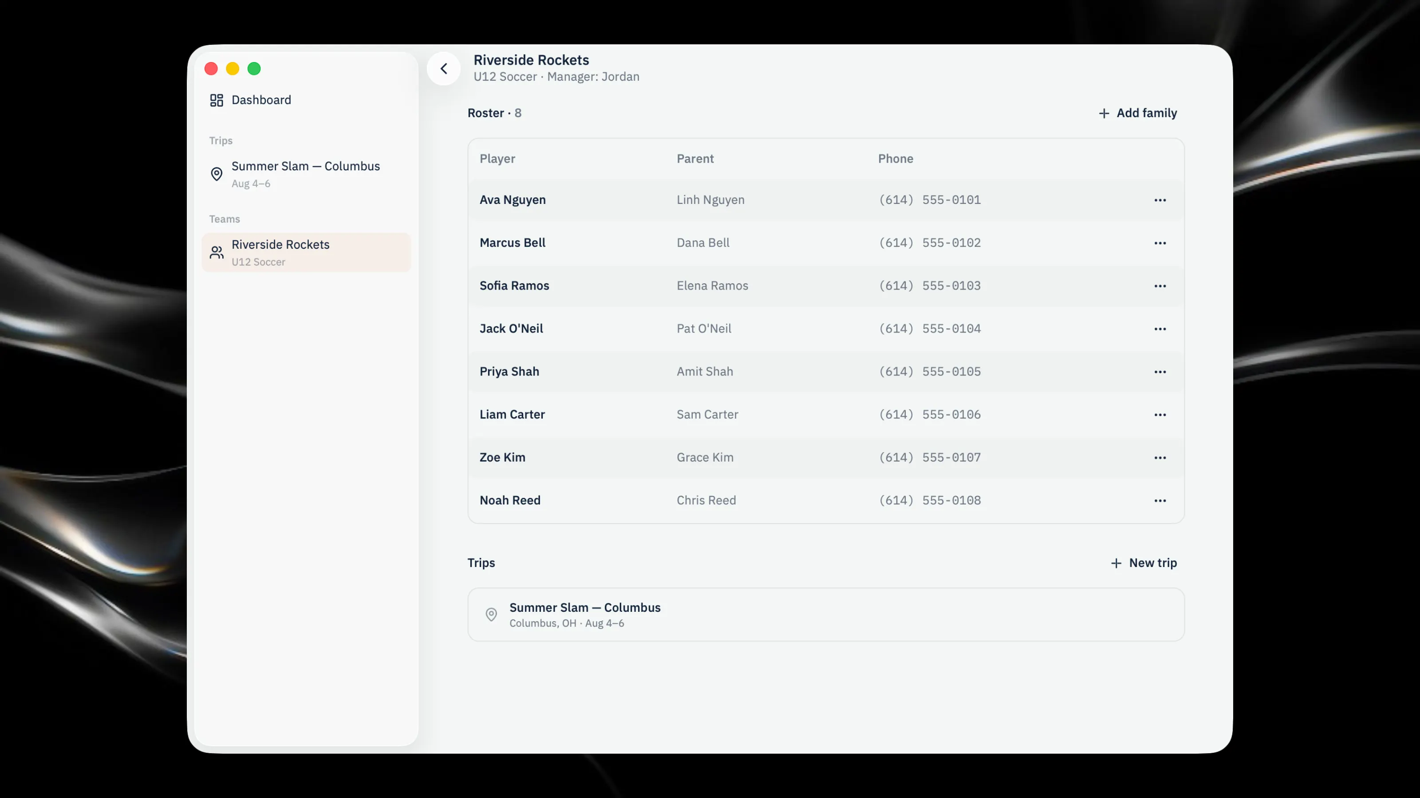Click the map pin icon beside Summer Slam in sidebar
This screenshot has width=1420, height=798.
click(217, 174)
